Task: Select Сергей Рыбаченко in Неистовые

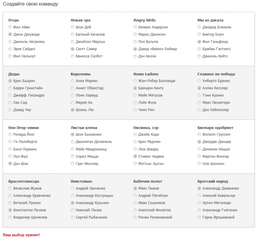Action: coord(72,217)
